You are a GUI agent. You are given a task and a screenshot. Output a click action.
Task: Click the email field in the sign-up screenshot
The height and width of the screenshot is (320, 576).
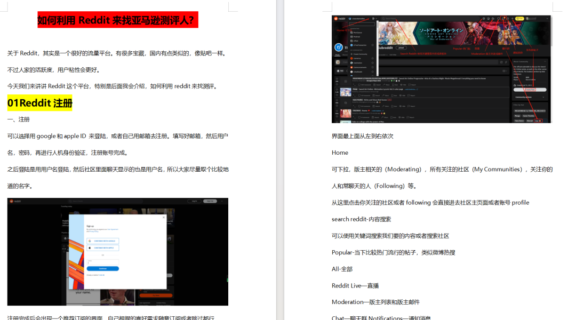pyautogui.click(x=103, y=262)
